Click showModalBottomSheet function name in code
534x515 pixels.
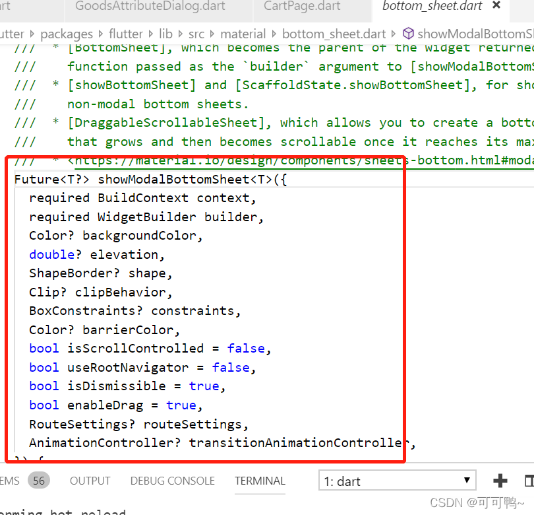174,180
